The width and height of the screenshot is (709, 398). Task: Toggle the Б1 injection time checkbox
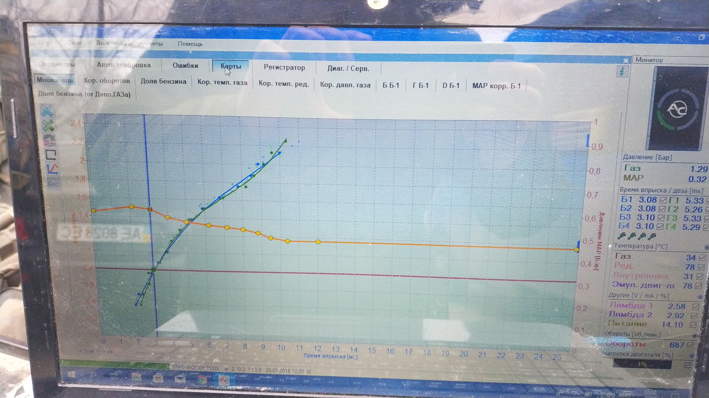663,200
